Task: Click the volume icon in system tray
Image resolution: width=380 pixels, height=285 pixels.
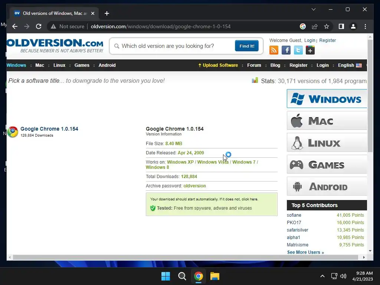Action: 343,276
